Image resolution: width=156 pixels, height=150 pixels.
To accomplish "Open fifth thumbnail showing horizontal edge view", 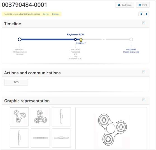I will 40,138.
